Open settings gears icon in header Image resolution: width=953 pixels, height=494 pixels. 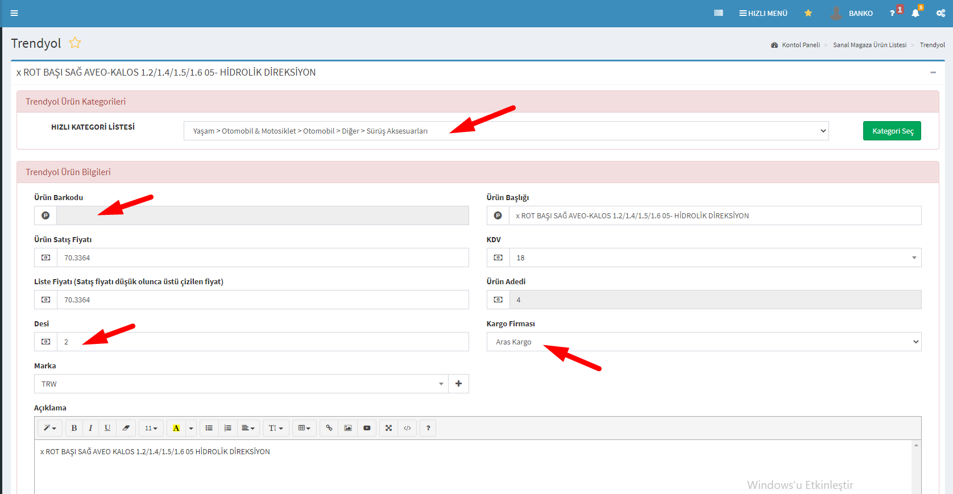pyautogui.click(x=940, y=13)
